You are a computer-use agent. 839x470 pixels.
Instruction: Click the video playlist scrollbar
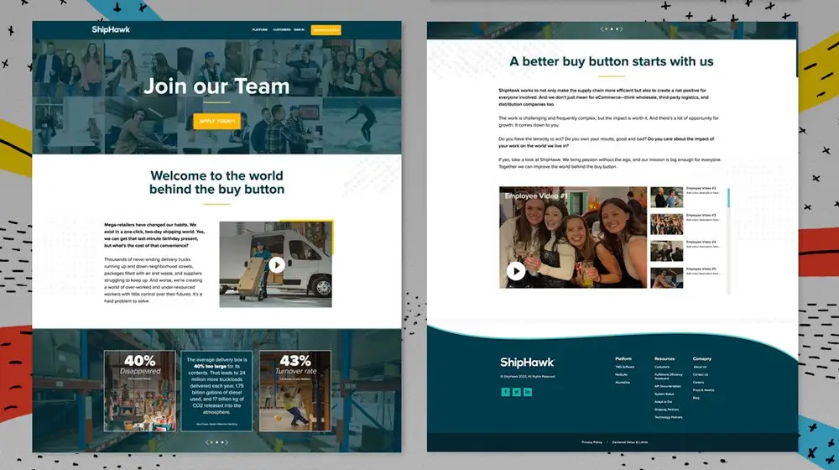click(728, 200)
